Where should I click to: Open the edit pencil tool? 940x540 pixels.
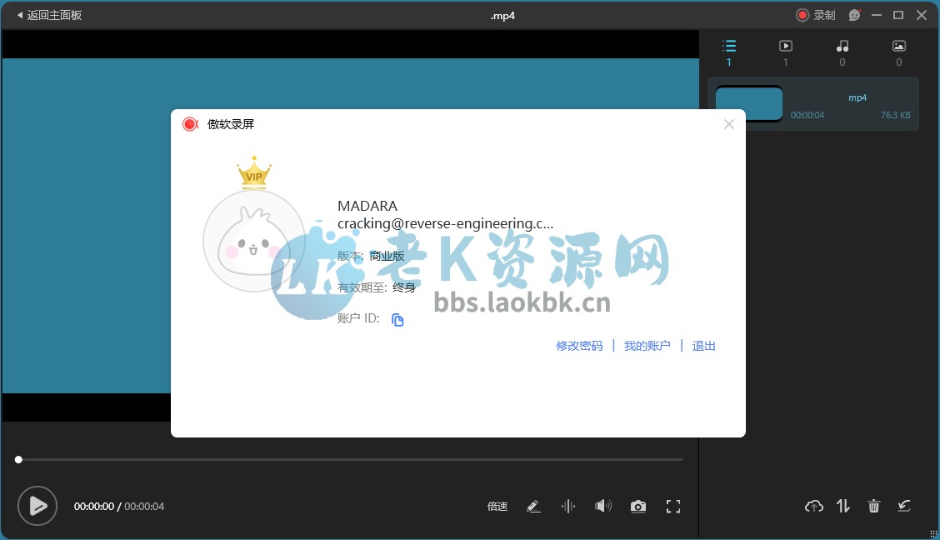click(533, 507)
